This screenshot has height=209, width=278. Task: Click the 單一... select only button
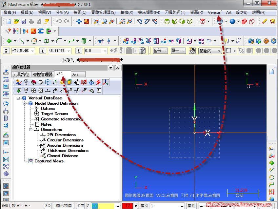(178, 51)
